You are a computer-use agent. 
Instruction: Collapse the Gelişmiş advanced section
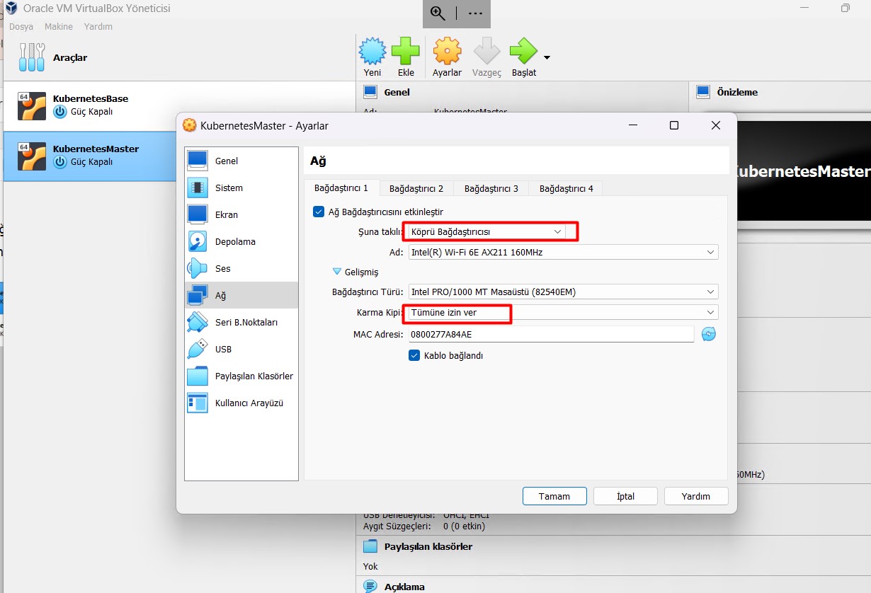coord(337,272)
